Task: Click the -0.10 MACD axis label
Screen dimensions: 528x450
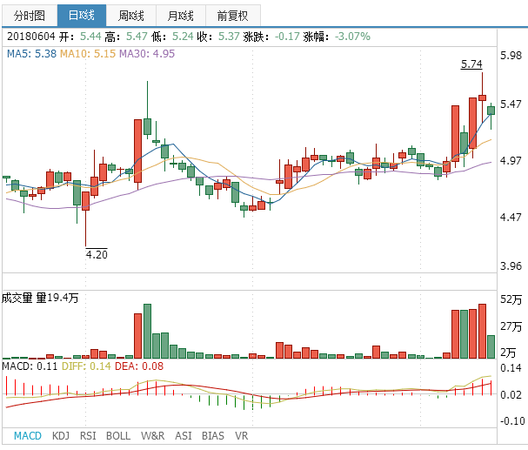Action: (512, 420)
